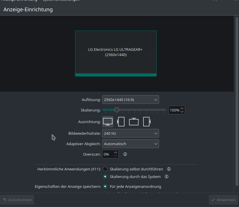The width and height of the screenshot is (239, 207).
Task: Choose Skalierung durch das System option
Action: click(105, 177)
